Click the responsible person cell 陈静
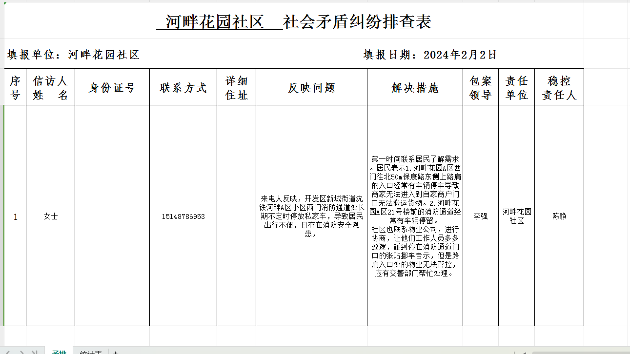The height and width of the screenshot is (354, 630). [x=559, y=216]
